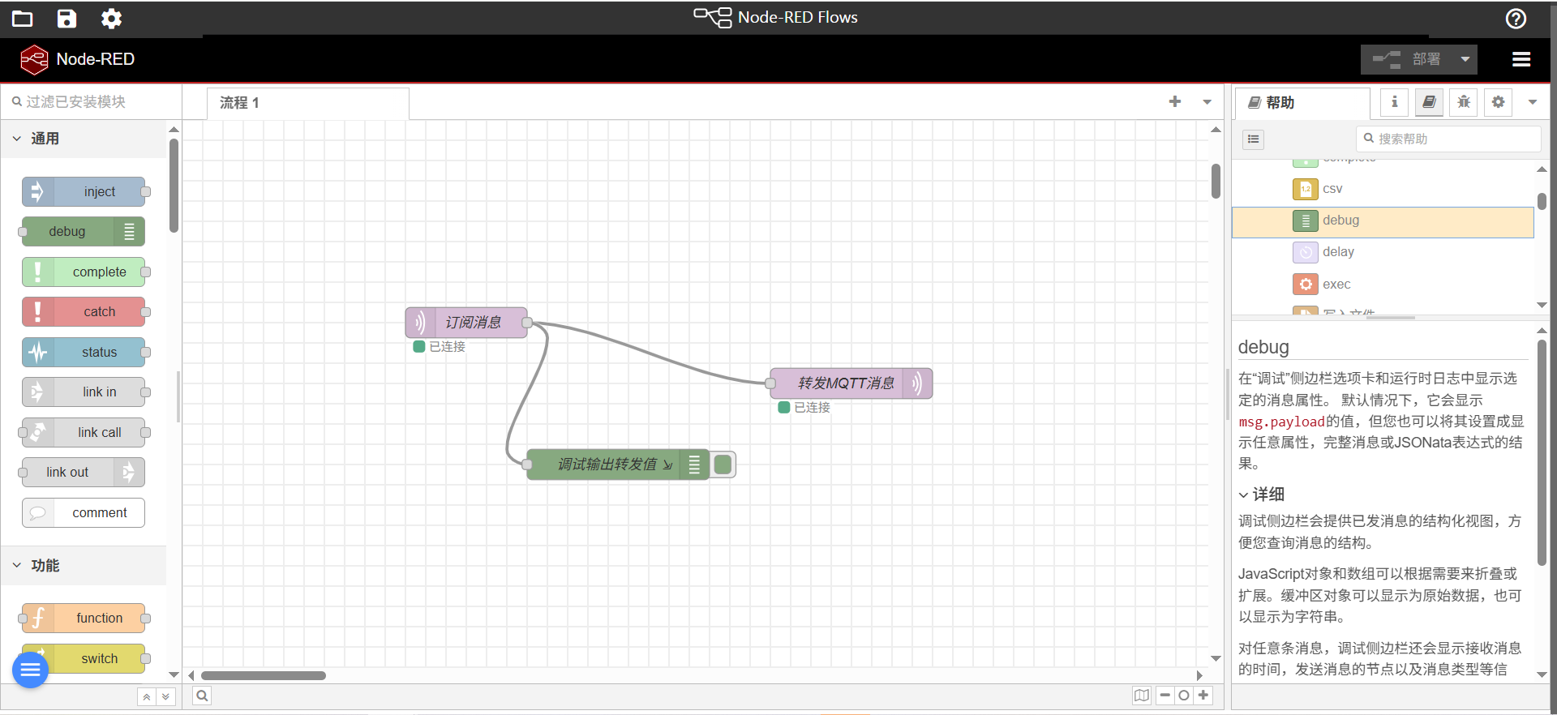Add a new flow tab
1557x715 pixels.
point(1175,101)
